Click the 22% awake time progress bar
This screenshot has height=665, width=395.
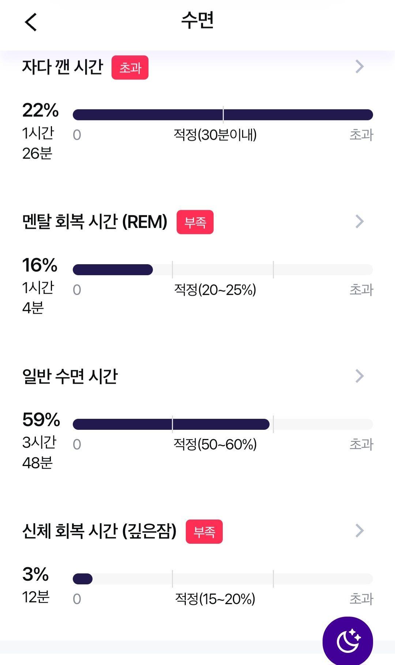(223, 115)
